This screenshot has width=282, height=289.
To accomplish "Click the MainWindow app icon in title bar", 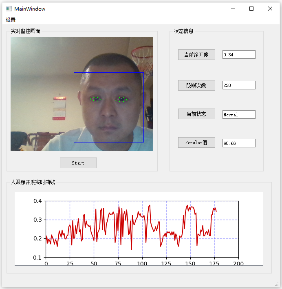I will pos(9,9).
